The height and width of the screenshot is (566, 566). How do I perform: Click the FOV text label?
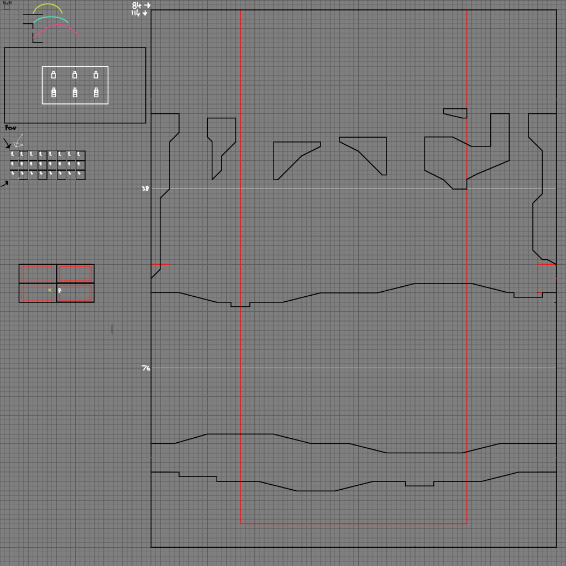pos(11,128)
